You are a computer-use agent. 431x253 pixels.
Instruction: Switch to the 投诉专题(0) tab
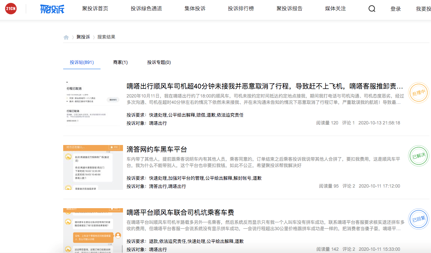pyautogui.click(x=159, y=62)
